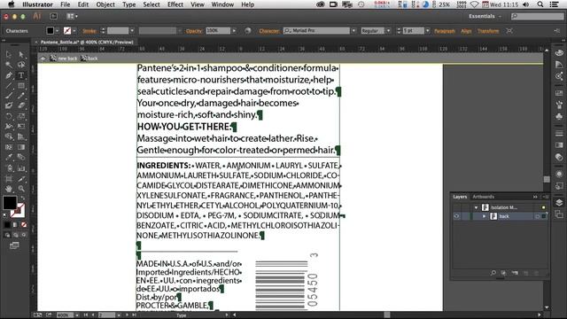567x319 pixels.
Task: Swap fill and stroke colors
Action: click(x=22, y=198)
